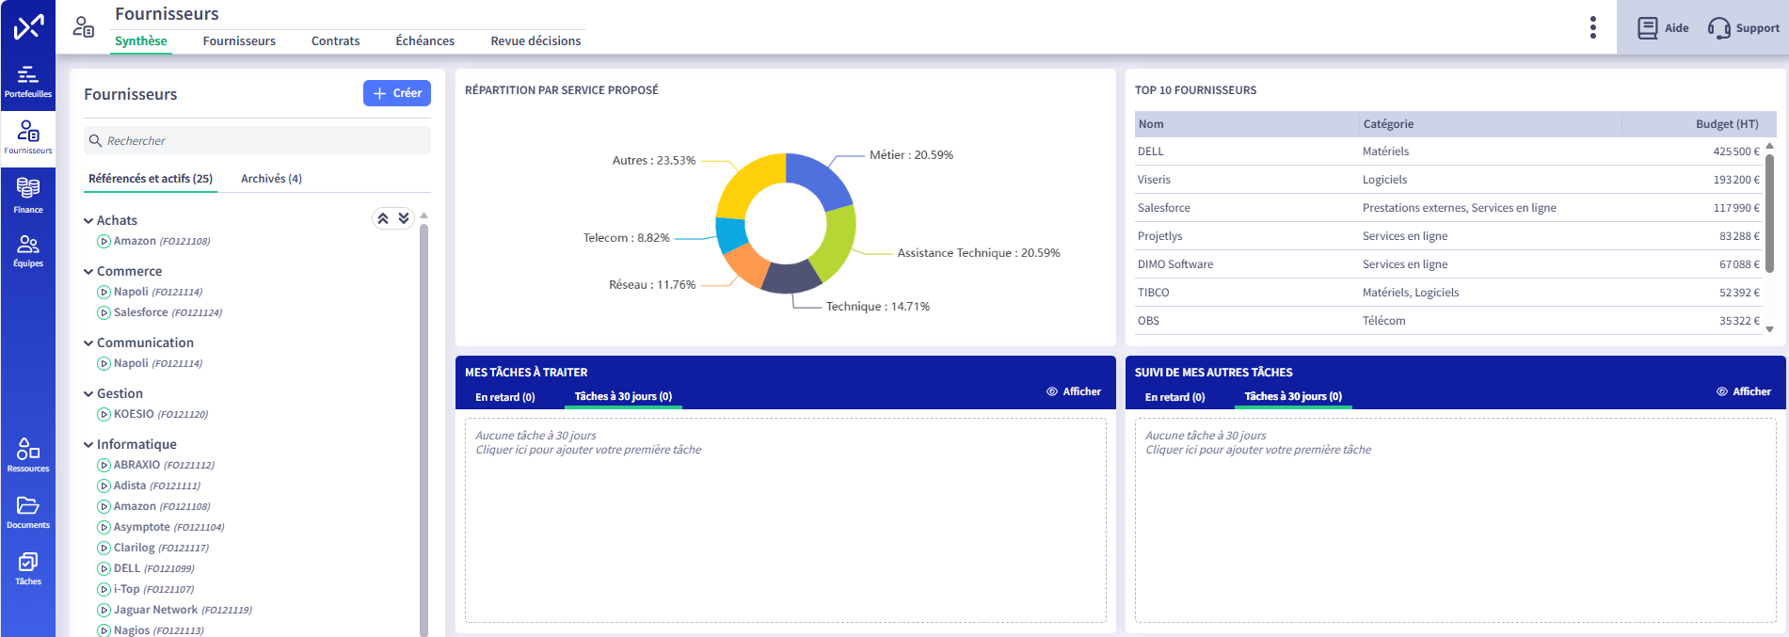Open the Tâches sidebar icon
The height and width of the screenshot is (637, 1789).
pos(28,567)
